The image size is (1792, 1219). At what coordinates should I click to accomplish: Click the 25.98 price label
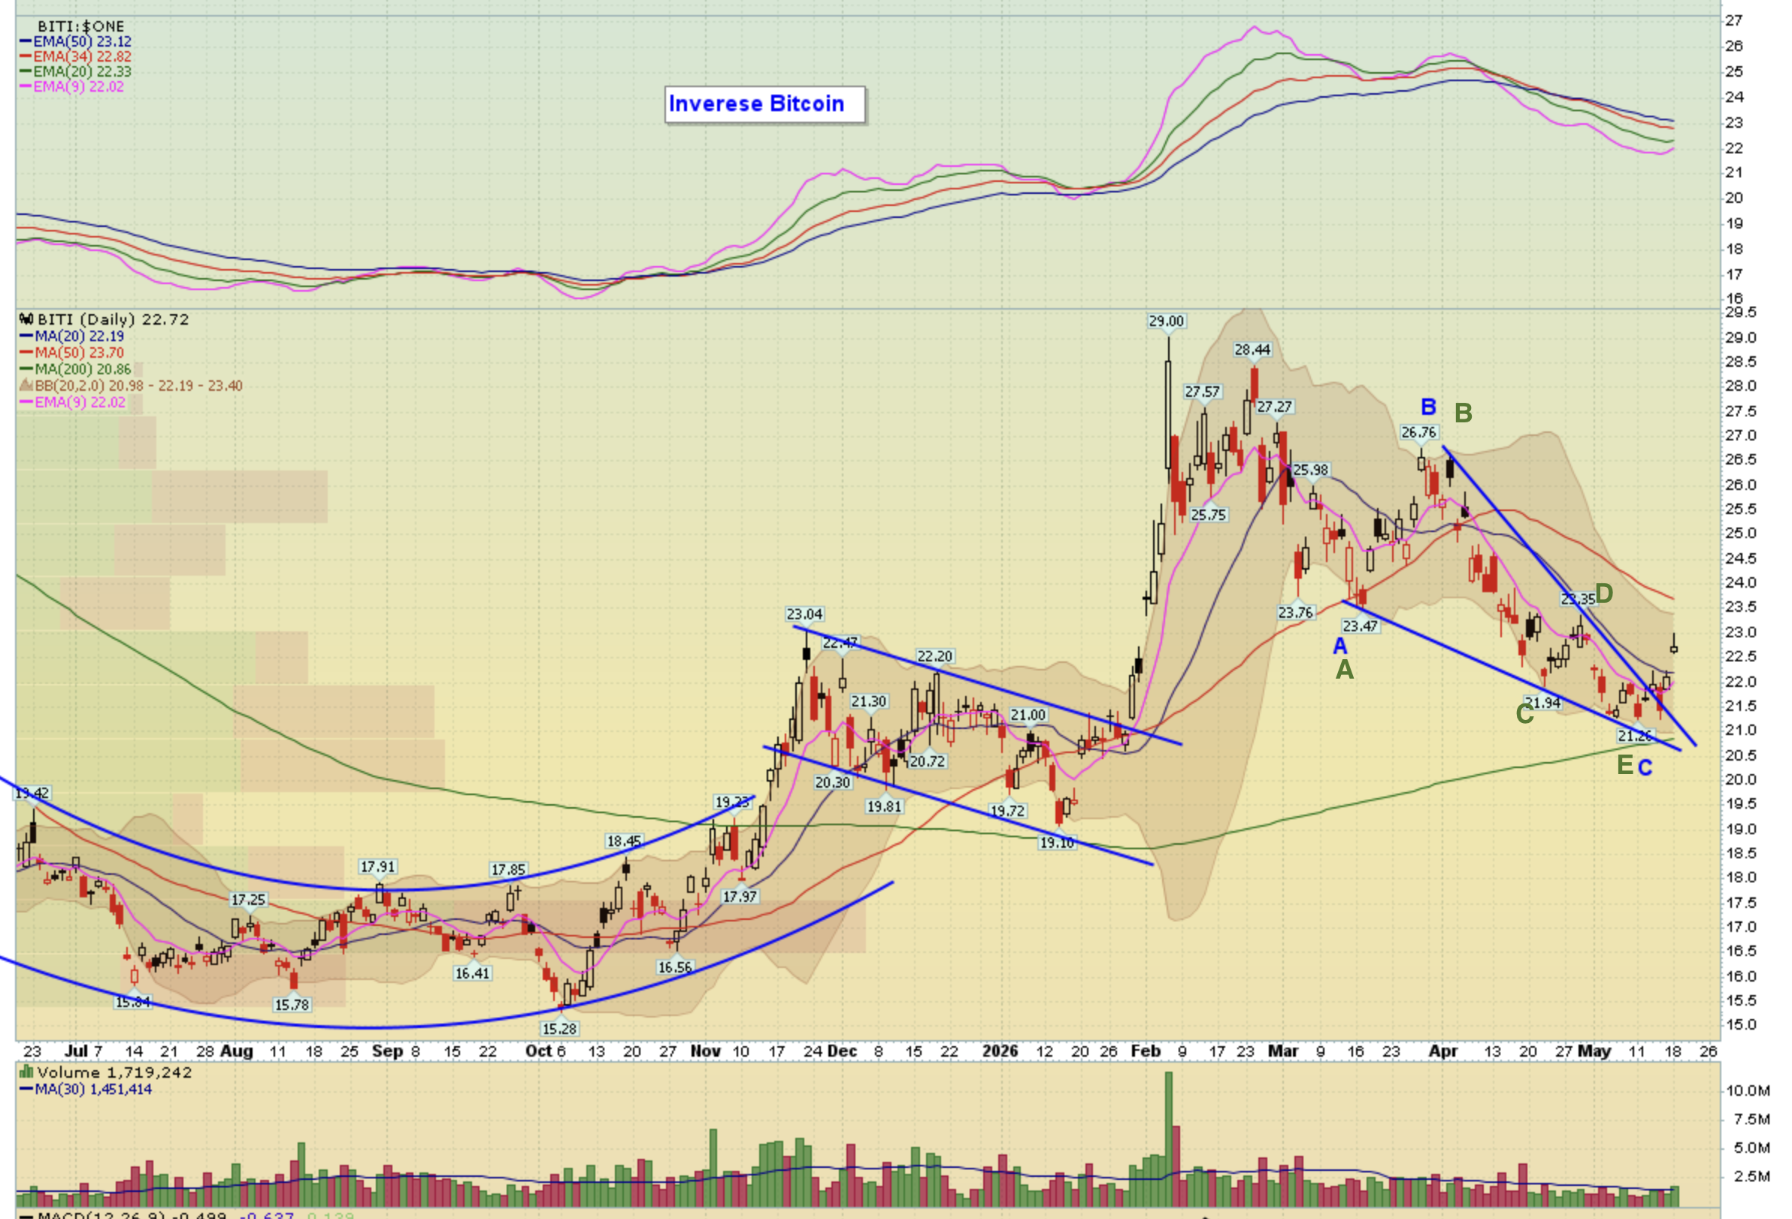[1311, 470]
